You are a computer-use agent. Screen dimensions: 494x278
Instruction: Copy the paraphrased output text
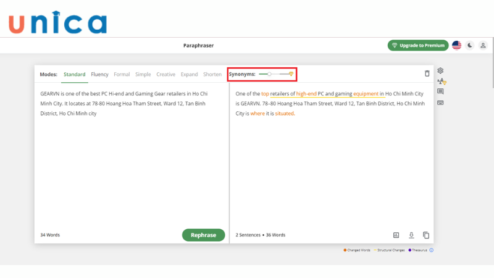[x=426, y=235]
